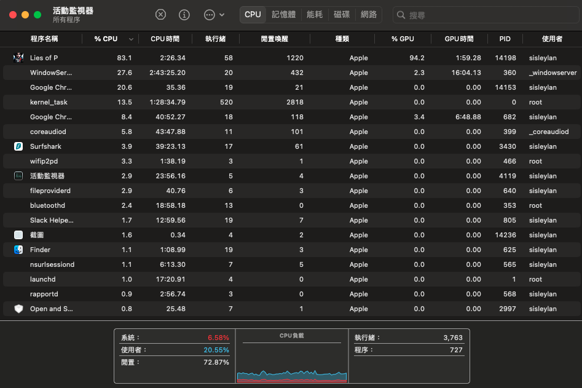
Task: Click the _coreaudiod user cell
Action: [x=549, y=132]
